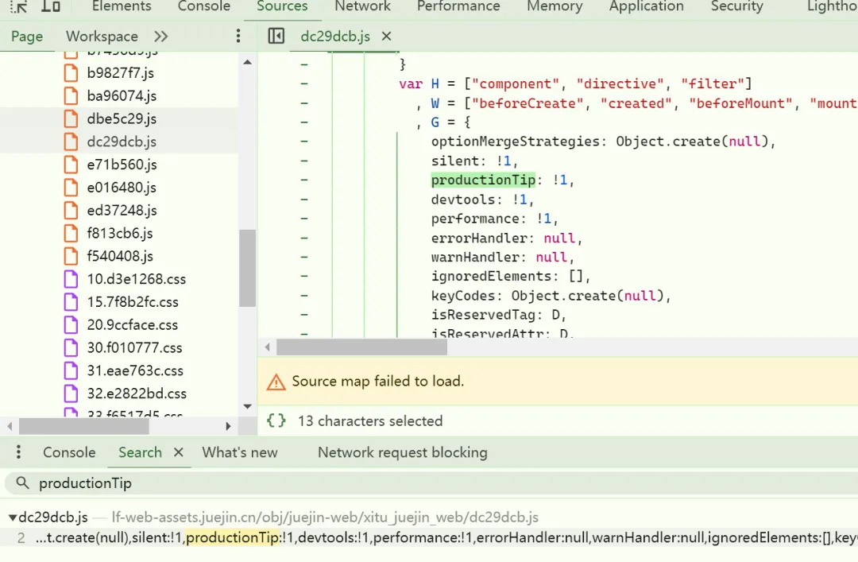The image size is (858, 562).
Task: Toggle the device toolbar icon
Action: [x=51, y=6]
